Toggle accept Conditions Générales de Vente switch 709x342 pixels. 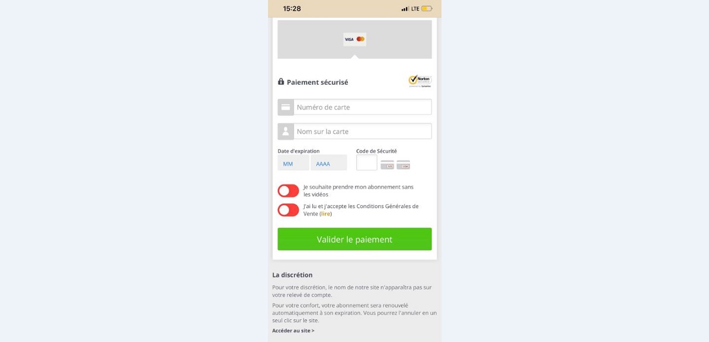tap(288, 210)
